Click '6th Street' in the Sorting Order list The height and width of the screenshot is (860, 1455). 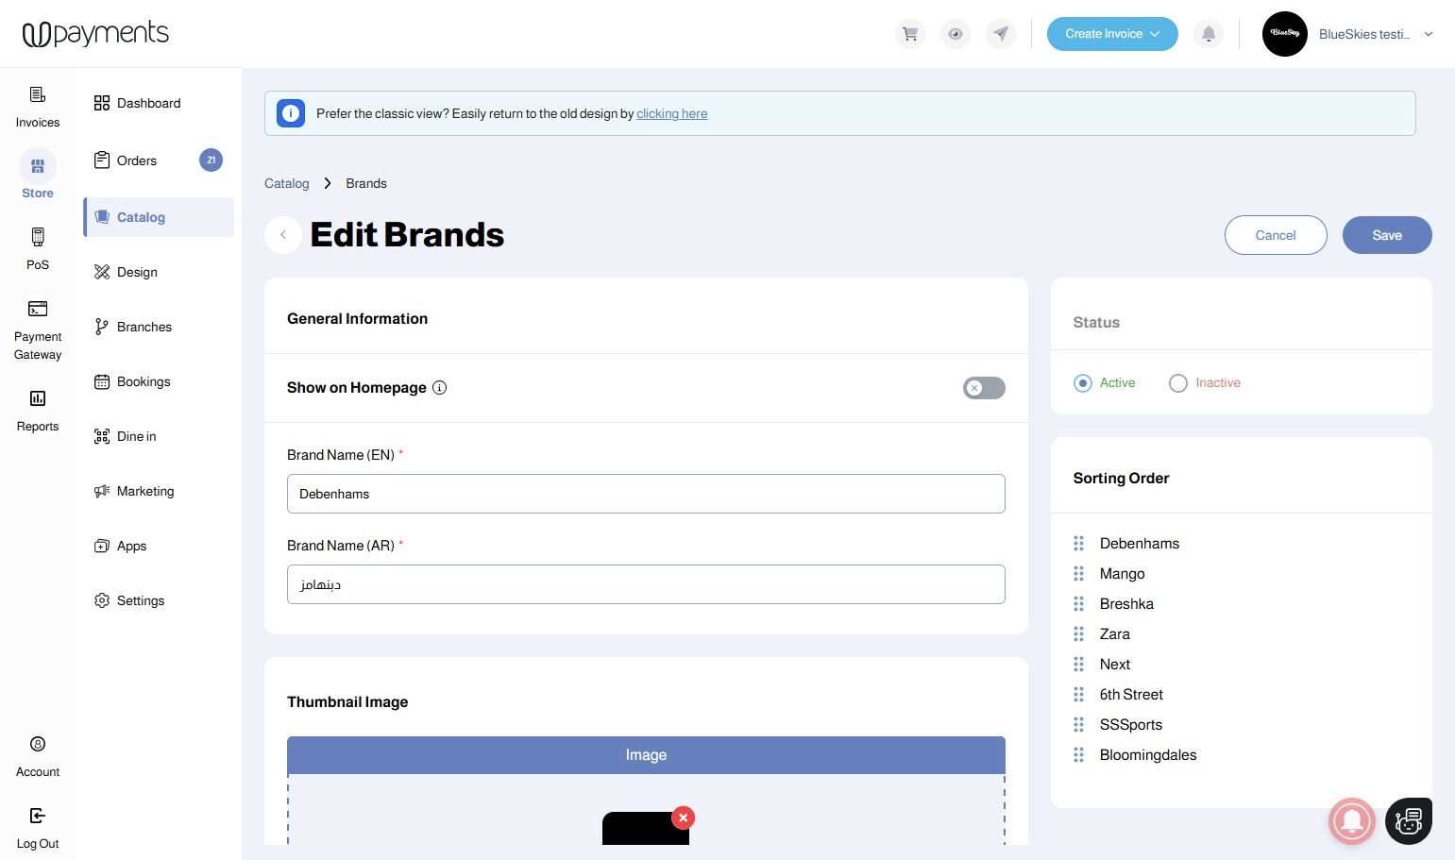[1131, 695]
